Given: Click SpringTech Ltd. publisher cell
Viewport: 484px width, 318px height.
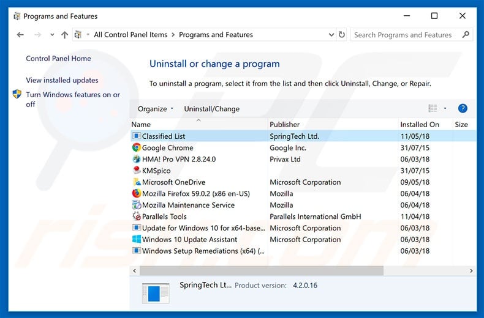Looking at the screenshot, I should coord(295,136).
